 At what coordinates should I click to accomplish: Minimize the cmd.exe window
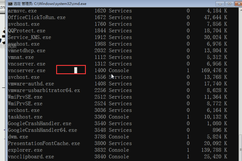point(220,3)
